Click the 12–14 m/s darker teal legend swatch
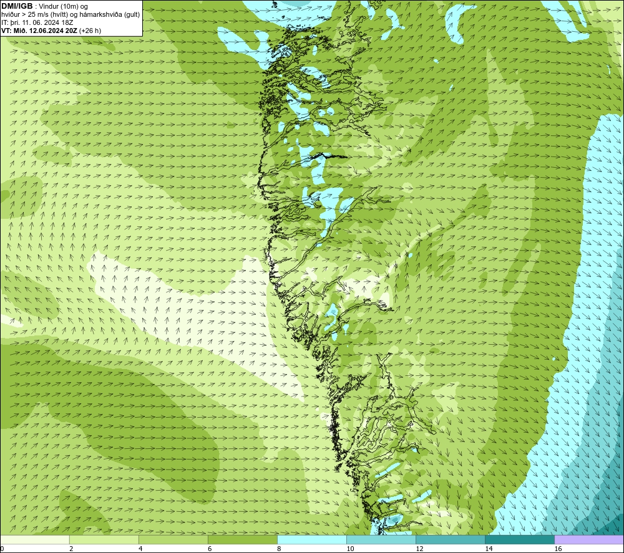 450,539
